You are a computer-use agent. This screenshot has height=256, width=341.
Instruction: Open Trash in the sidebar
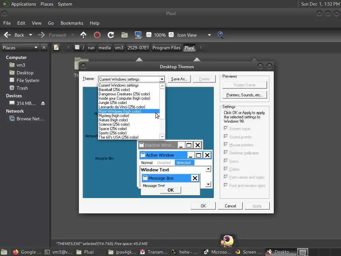point(22,88)
